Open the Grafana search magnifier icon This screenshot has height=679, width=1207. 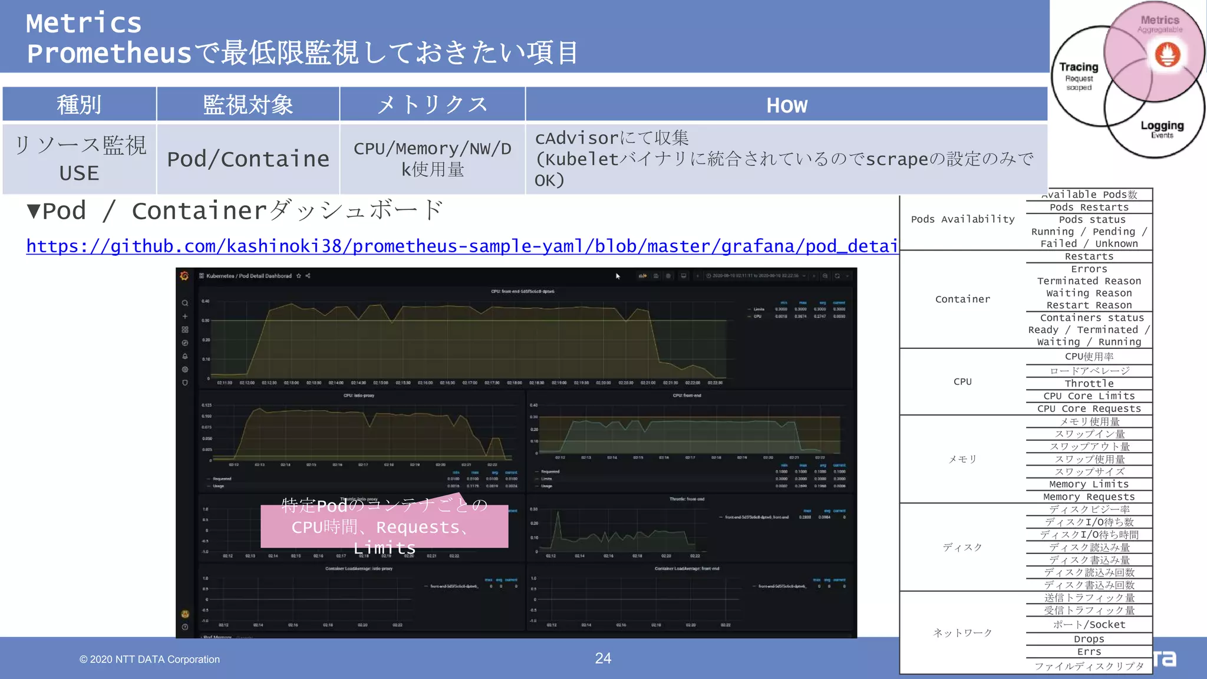pyautogui.click(x=185, y=303)
